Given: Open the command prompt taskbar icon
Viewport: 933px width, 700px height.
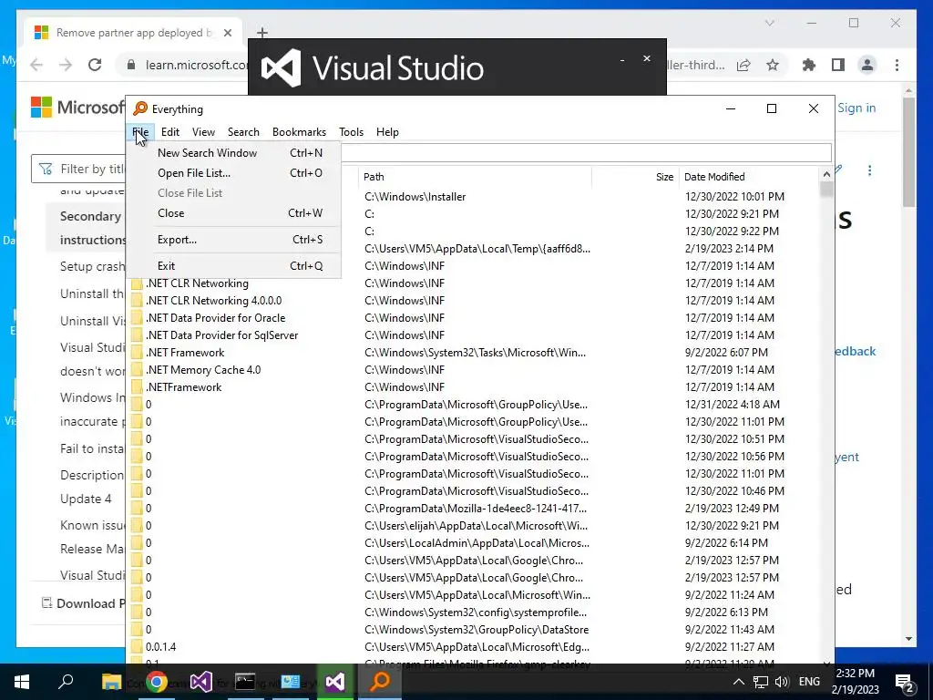Looking at the screenshot, I should pyautogui.click(x=245, y=682).
